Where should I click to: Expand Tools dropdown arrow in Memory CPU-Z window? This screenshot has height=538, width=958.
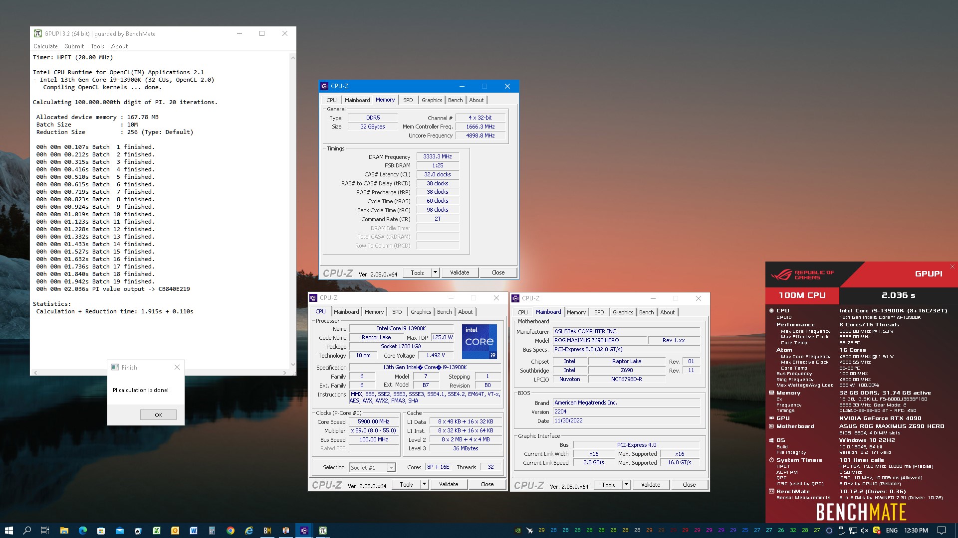(x=435, y=272)
